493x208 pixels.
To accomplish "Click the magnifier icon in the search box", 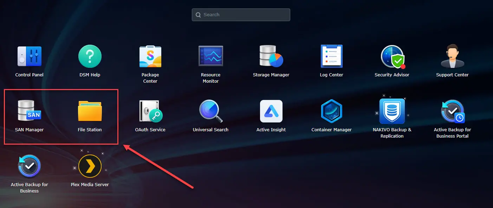I will [198, 15].
